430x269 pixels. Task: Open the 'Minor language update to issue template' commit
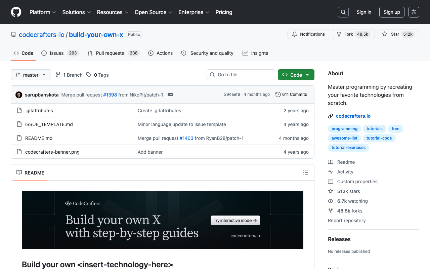coord(182,124)
